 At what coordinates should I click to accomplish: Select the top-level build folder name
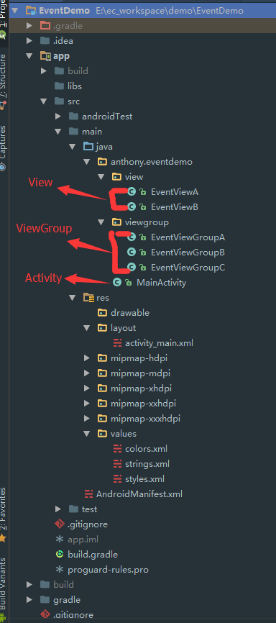[x=63, y=584]
